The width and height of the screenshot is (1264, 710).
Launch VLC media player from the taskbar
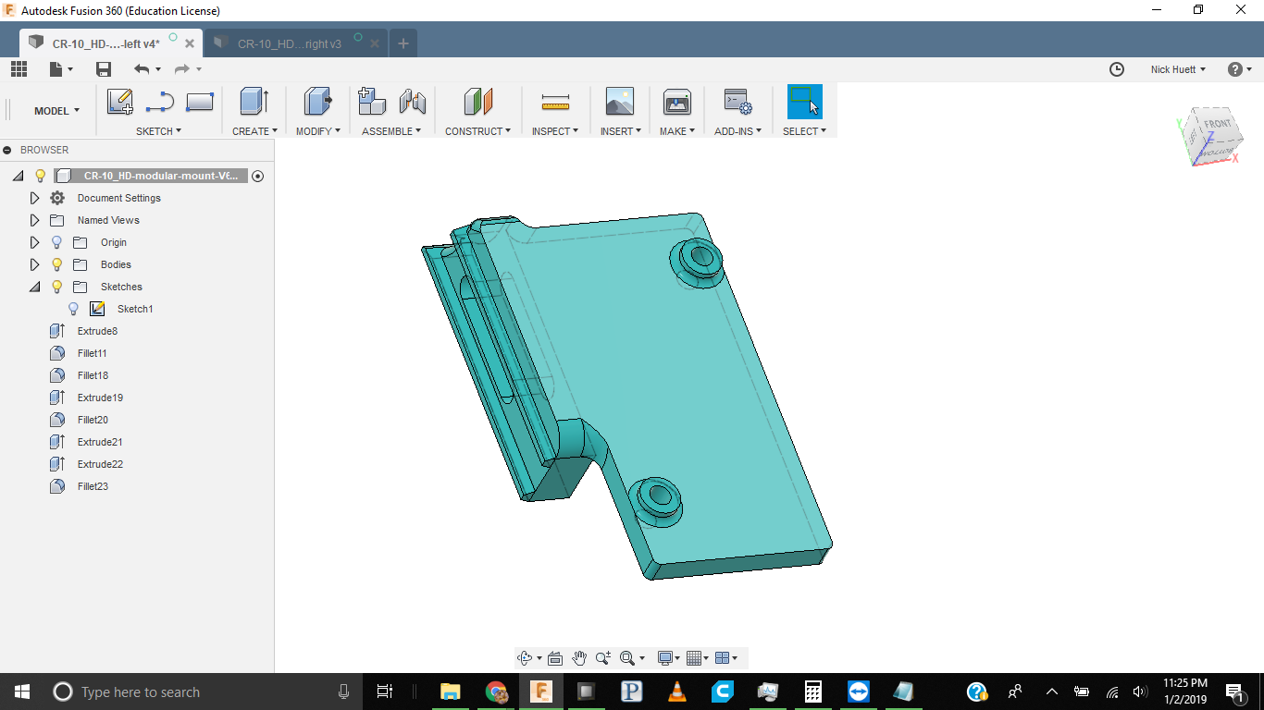pyautogui.click(x=677, y=692)
